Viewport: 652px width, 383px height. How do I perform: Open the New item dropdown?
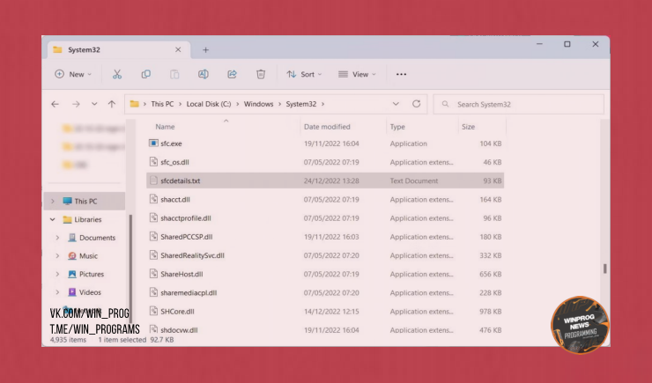[x=73, y=74]
